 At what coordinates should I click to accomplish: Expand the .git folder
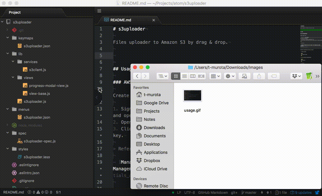point(8,30)
